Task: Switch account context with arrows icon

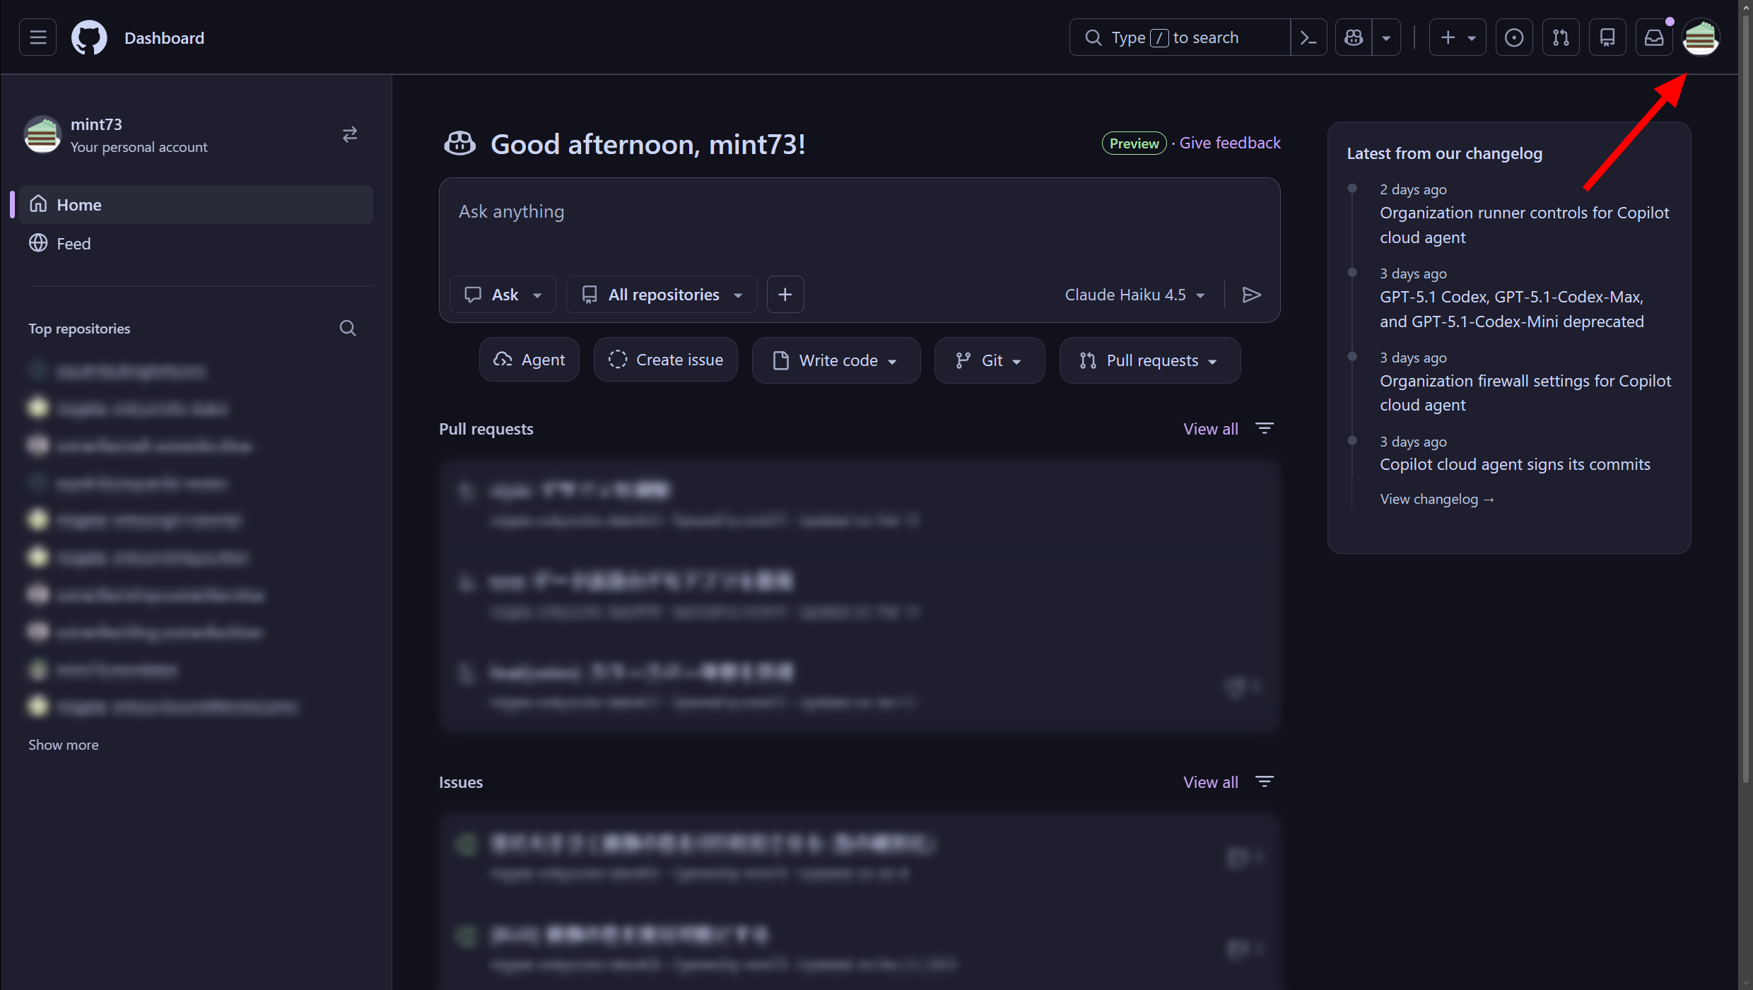Action: (x=350, y=134)
